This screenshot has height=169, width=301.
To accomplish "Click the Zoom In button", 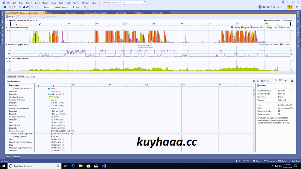I will point(23,17).
